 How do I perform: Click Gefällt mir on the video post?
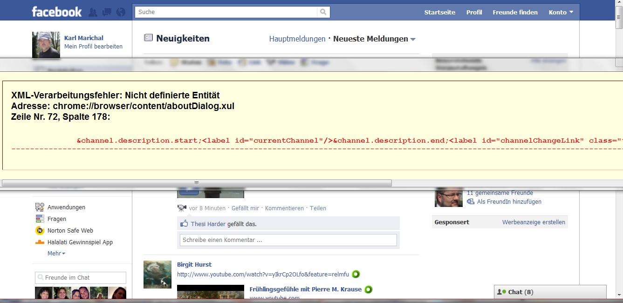coord(245,208)
